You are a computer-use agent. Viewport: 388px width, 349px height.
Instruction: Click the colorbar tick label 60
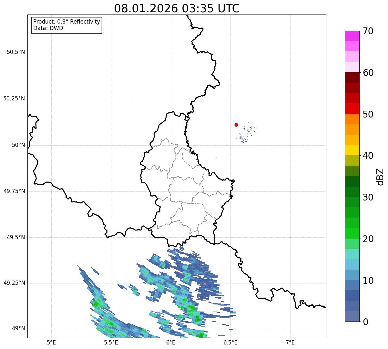click(368, 73)
